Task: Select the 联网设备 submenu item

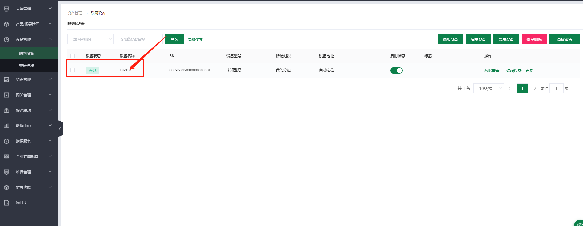Action: click(x=29, y=53)
